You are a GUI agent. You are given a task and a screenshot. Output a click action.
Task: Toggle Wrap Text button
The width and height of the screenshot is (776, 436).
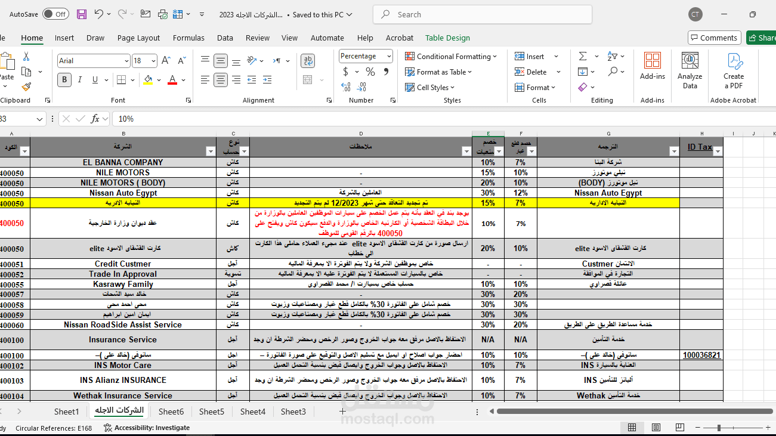coord(308,61)
